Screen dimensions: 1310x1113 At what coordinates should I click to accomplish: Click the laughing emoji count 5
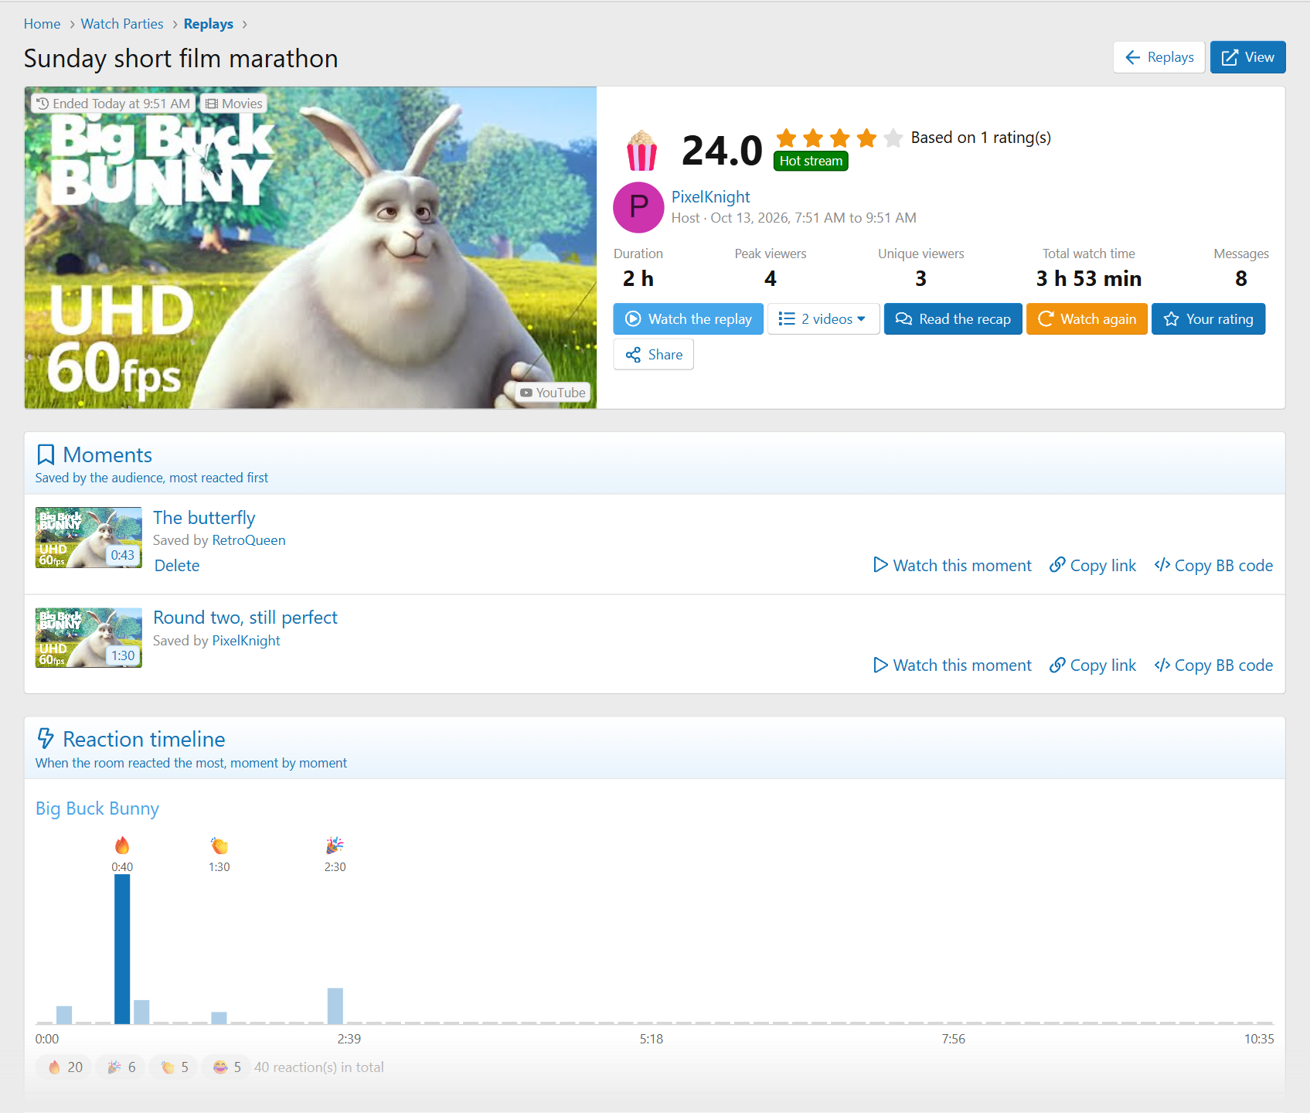pyautogui.click(x=226, y=1067)
